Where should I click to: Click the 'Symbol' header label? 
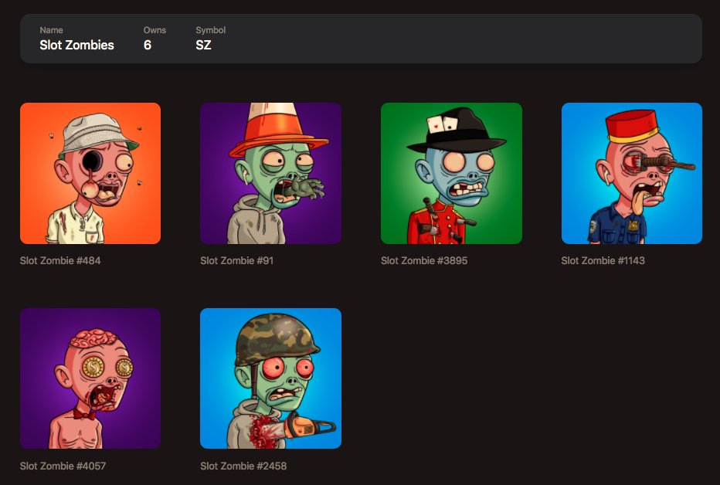pos(211,30)
